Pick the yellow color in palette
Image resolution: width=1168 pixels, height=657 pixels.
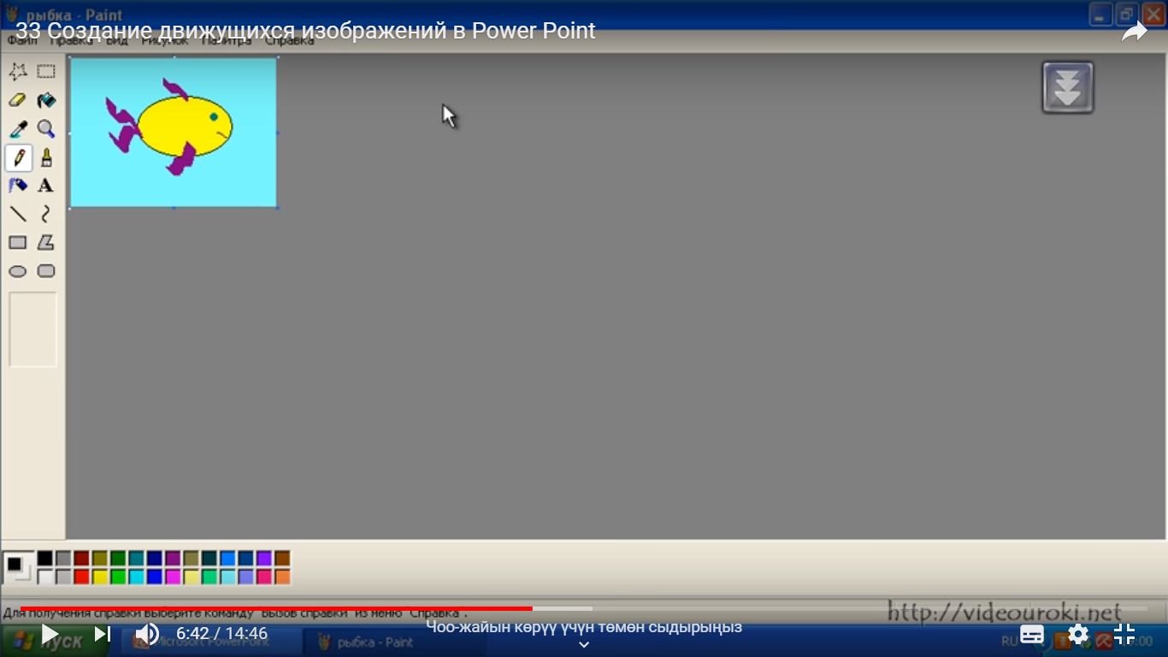99,577
